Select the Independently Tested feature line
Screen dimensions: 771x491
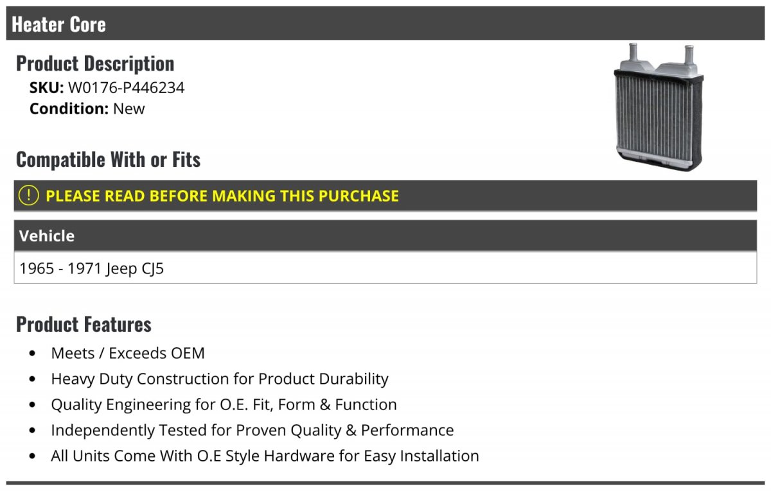pos(252,430)
